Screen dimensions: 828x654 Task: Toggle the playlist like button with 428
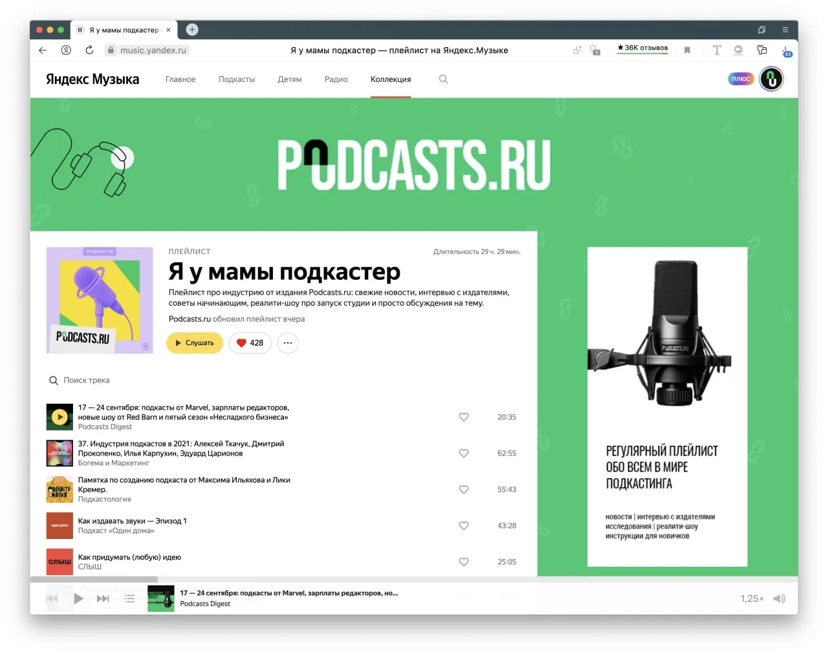(x=250, y=343)
